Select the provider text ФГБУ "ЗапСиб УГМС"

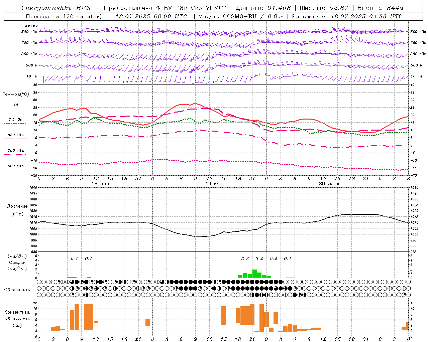tap(191, 8)
